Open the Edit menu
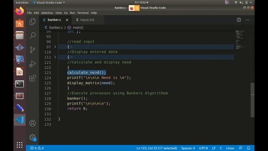Image resolution: width=268 pixels, height=151 pixels. (x=36, y=13)
